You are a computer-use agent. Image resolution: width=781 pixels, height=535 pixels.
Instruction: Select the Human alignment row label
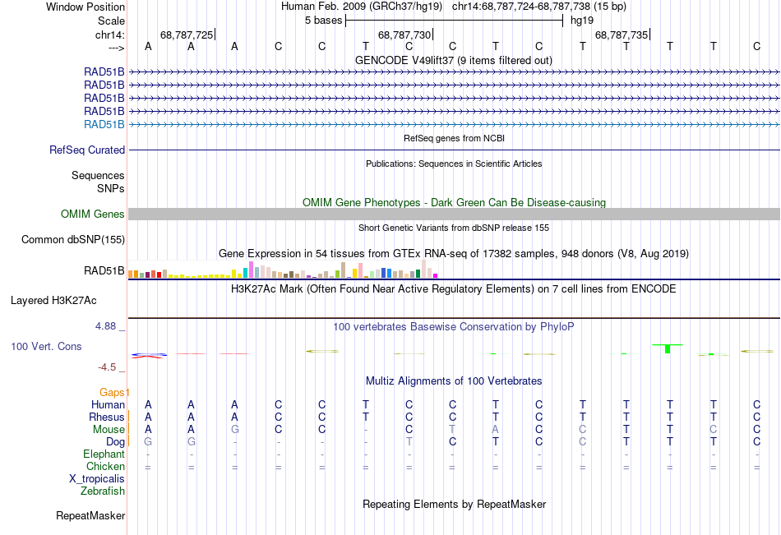click(108, 404)
